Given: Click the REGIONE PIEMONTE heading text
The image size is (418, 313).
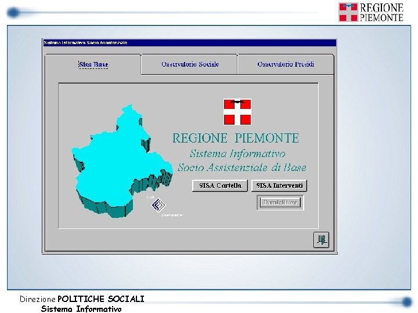Looking at the screenshot, I should pos(236,138).
